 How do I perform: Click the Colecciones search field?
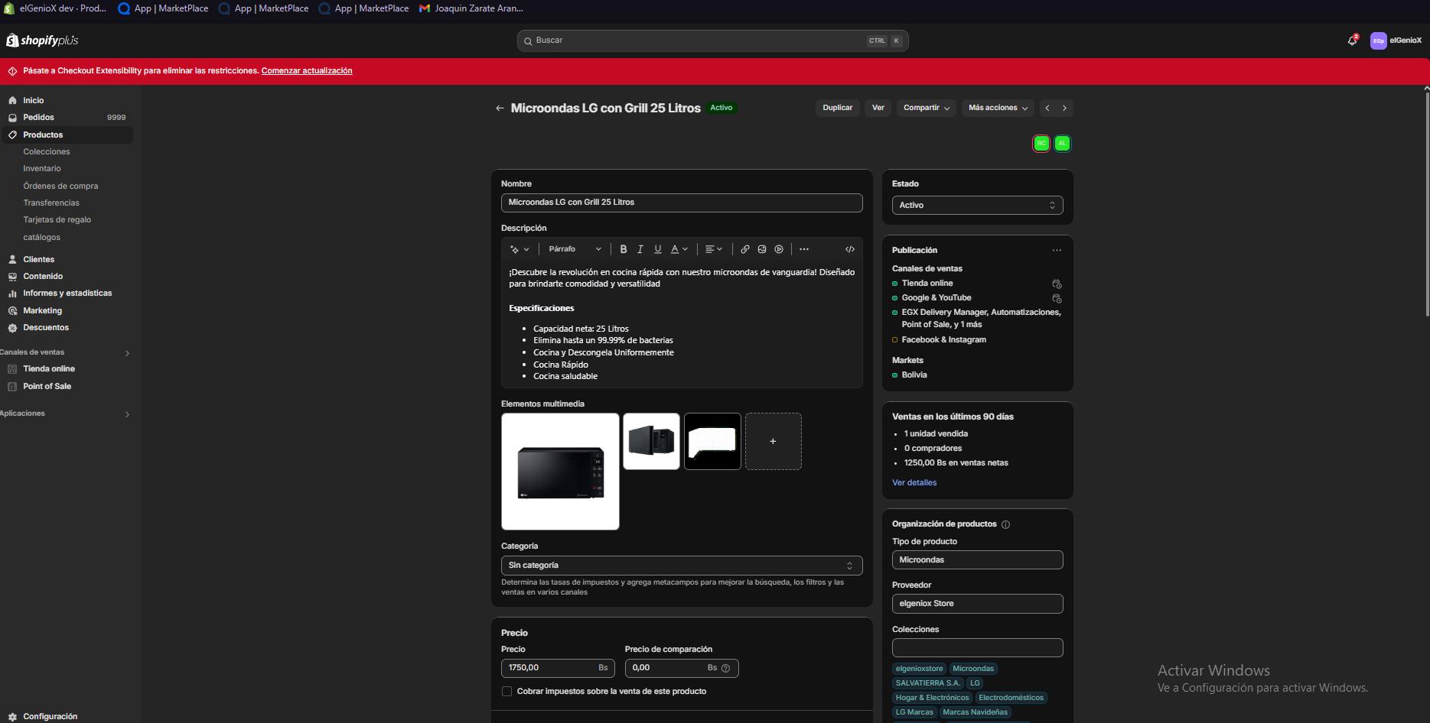(x=977, y=648)
